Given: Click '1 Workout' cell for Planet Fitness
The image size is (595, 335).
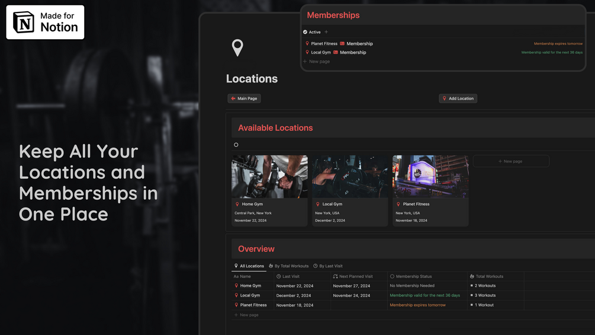Looking at the screenshot, I should coord(496,305).
